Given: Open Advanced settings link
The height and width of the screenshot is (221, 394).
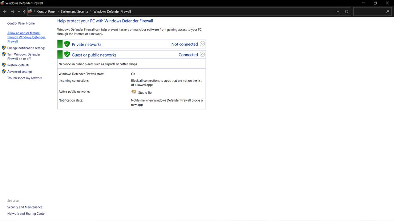Looking at the screenshot, I should pos(20,72).
